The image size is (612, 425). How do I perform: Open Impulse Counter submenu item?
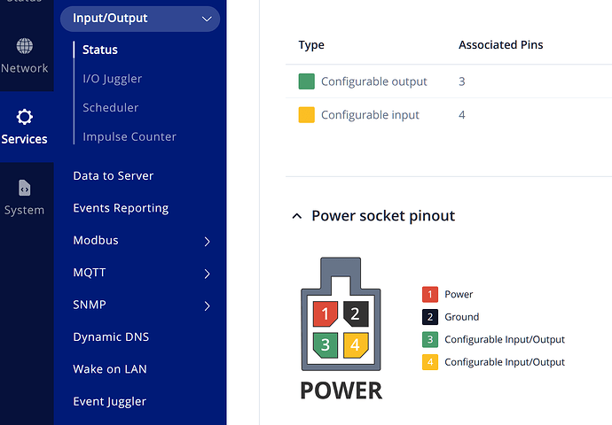point(129,137)
